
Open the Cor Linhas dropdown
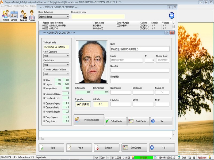coord(56,74)
